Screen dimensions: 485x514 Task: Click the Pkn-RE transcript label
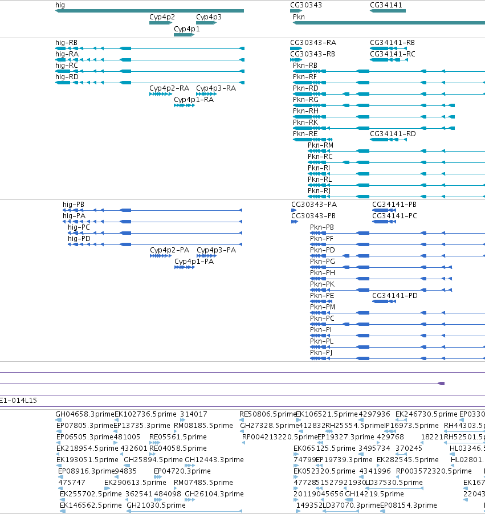305,134
